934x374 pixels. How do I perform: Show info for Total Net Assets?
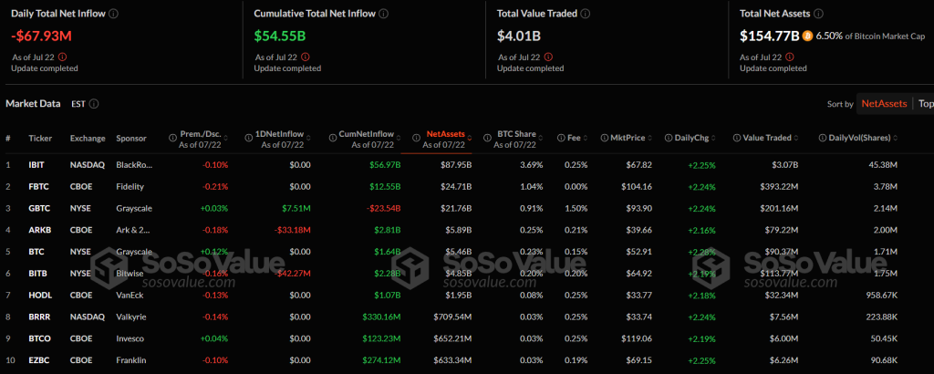(820, 14)
